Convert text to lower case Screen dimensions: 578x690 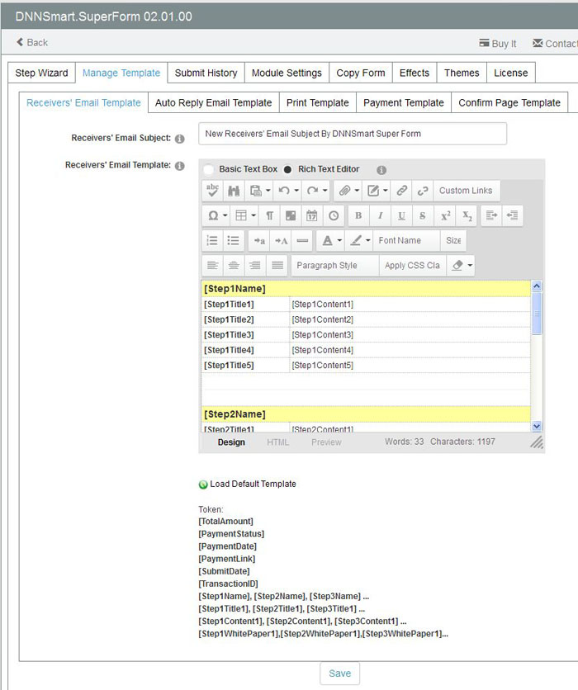tap(259, 241)
